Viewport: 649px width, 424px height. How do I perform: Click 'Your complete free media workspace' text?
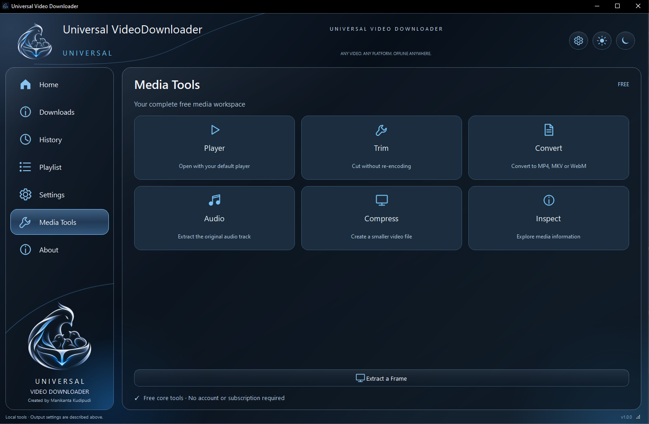pos(190,104)
